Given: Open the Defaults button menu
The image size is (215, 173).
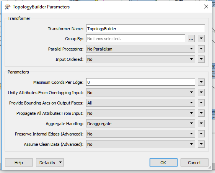Looking at the screenshot, I should [x=50, y=163].
